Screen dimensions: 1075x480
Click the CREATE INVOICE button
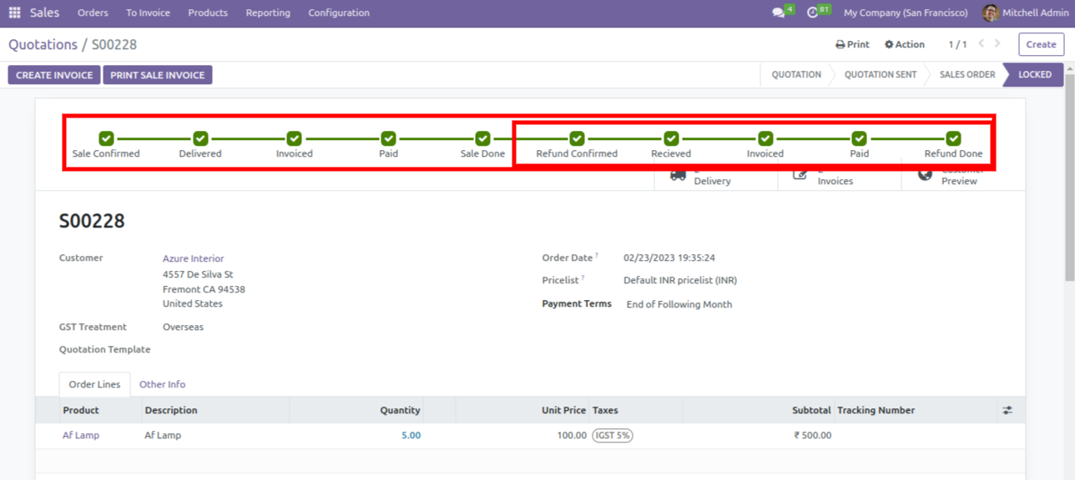(54, 75)
